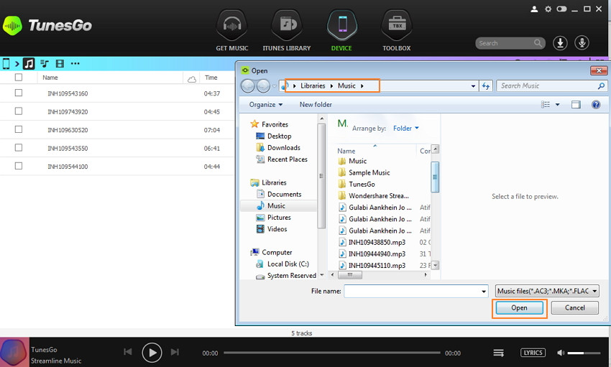The height and width of the screenshot is (367, 611).
Task: Click the user account icon
Action: coord(534,9)
